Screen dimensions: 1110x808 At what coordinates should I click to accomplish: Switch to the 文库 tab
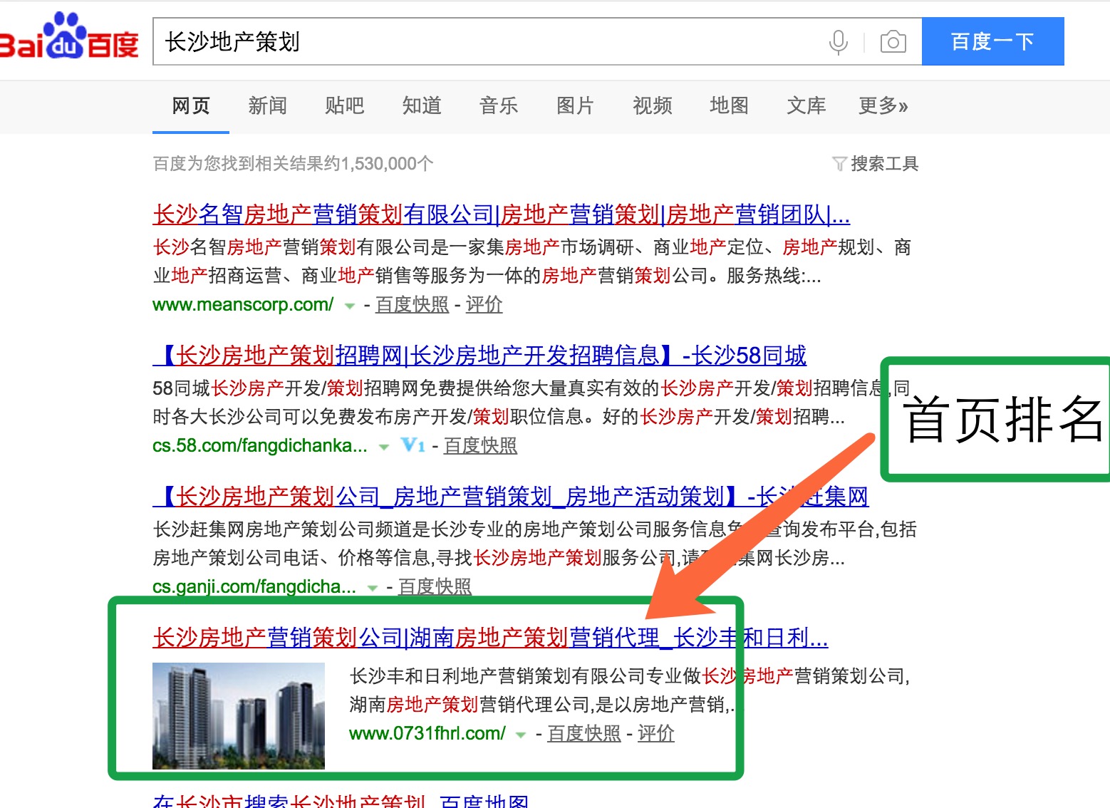pyautogui.click(x=806, y=106)
